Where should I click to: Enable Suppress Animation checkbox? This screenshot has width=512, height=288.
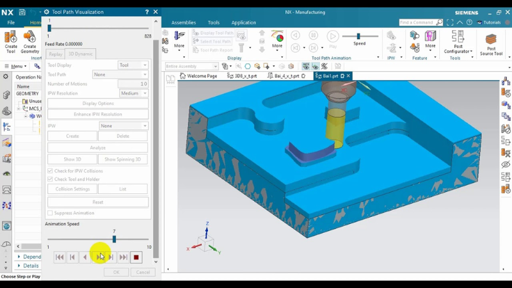[51, 213]
